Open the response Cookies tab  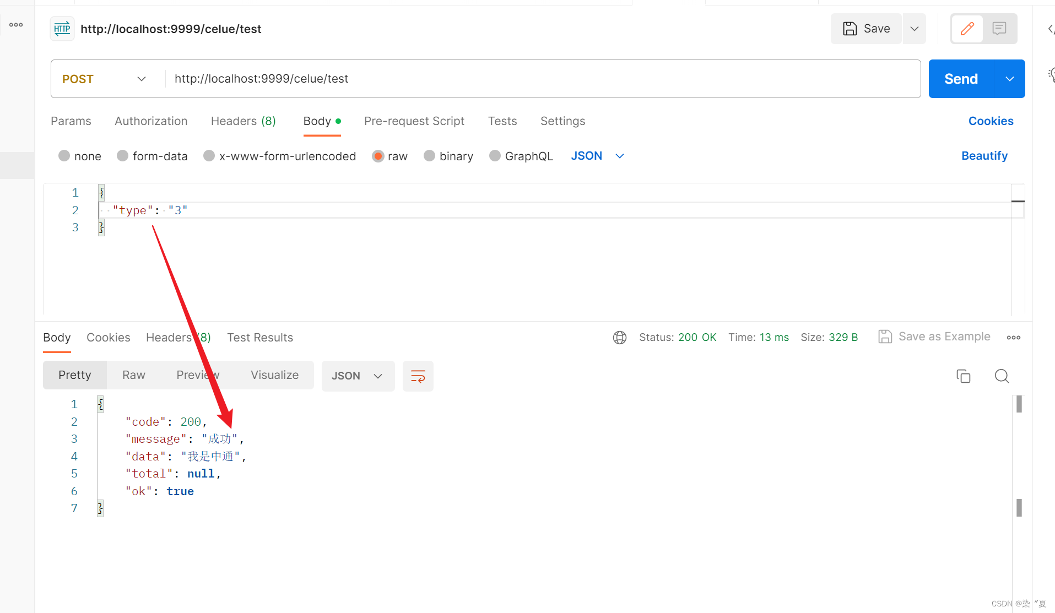pos(109,338)
